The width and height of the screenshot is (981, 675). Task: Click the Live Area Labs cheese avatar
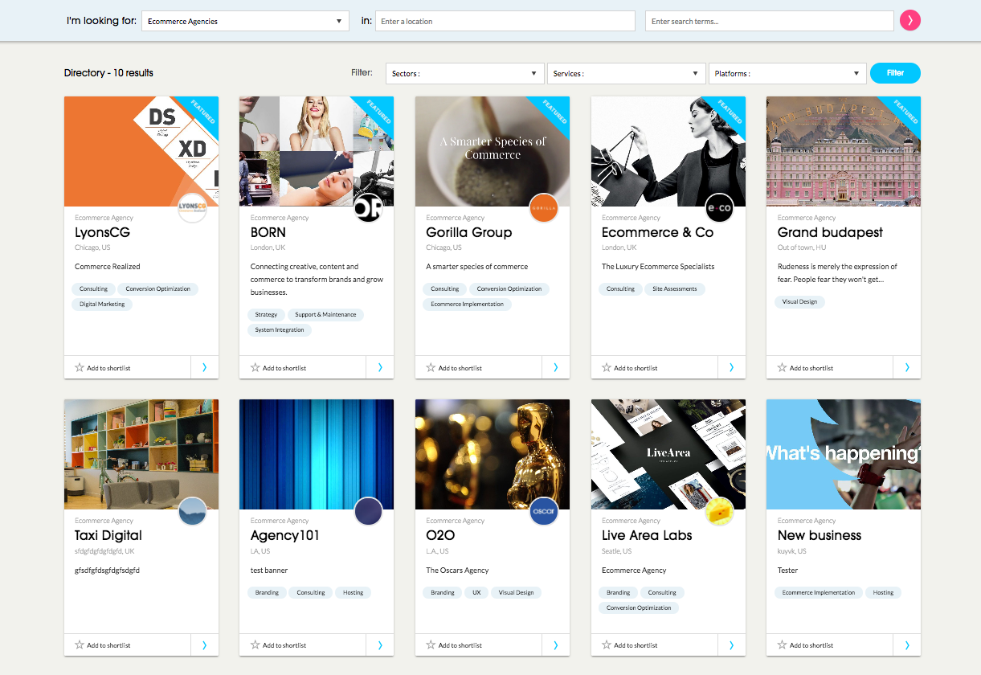(x=719, y=511)
